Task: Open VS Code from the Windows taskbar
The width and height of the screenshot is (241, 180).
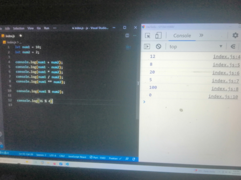Action: tap(67, 164)
